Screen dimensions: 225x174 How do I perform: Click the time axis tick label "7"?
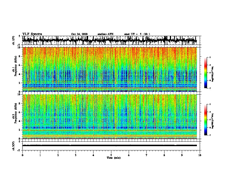147,155
